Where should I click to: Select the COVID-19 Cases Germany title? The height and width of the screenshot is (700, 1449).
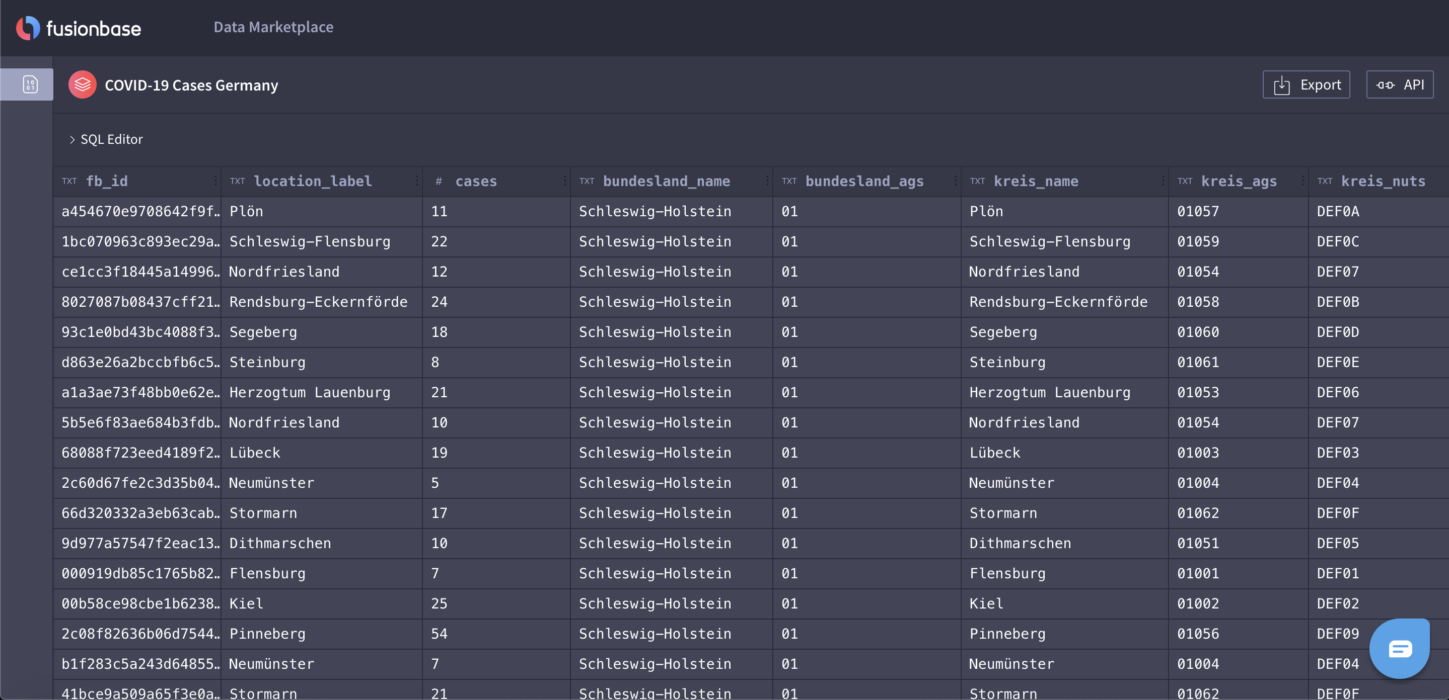(x=191, y=85)
